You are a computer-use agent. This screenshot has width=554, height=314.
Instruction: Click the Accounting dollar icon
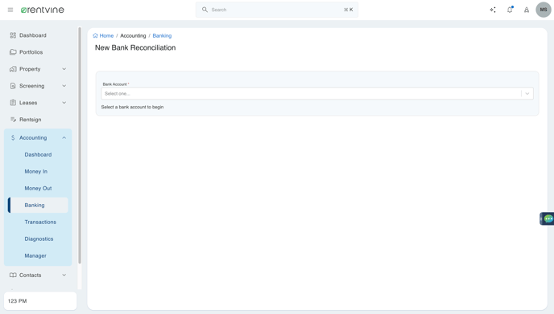pos(13,138)
